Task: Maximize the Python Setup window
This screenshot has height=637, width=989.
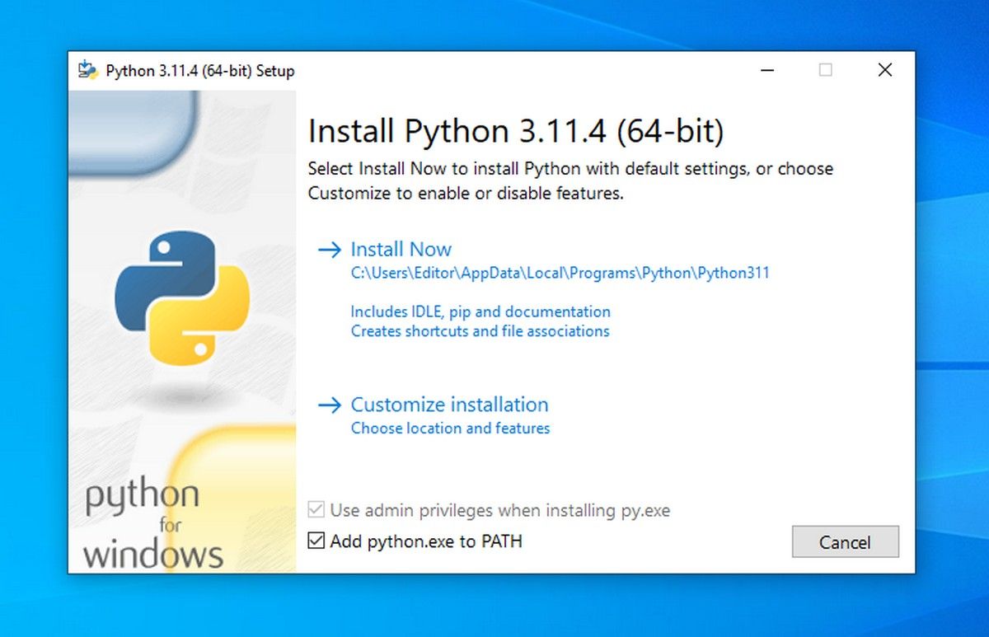Action: (x=826, y=70)
